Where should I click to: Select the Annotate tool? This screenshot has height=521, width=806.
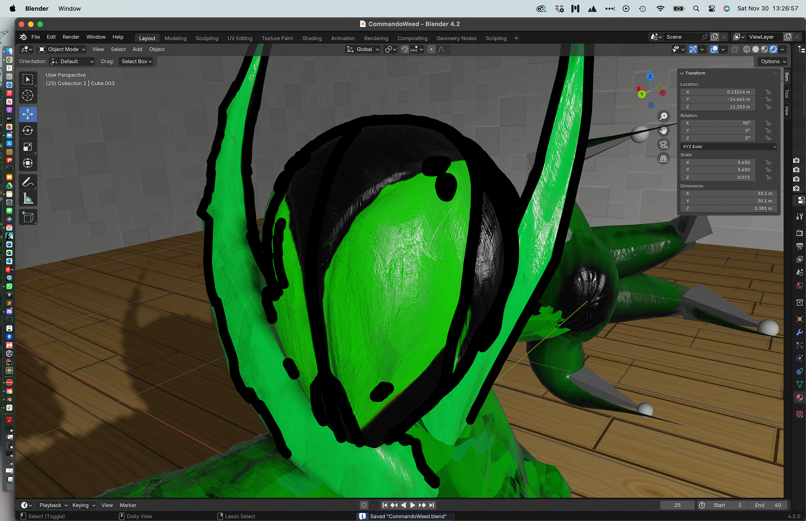pyautogui.click(x=28, y=182)
